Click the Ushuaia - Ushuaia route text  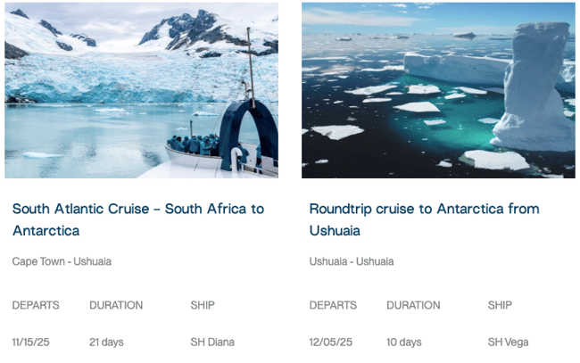352,261
